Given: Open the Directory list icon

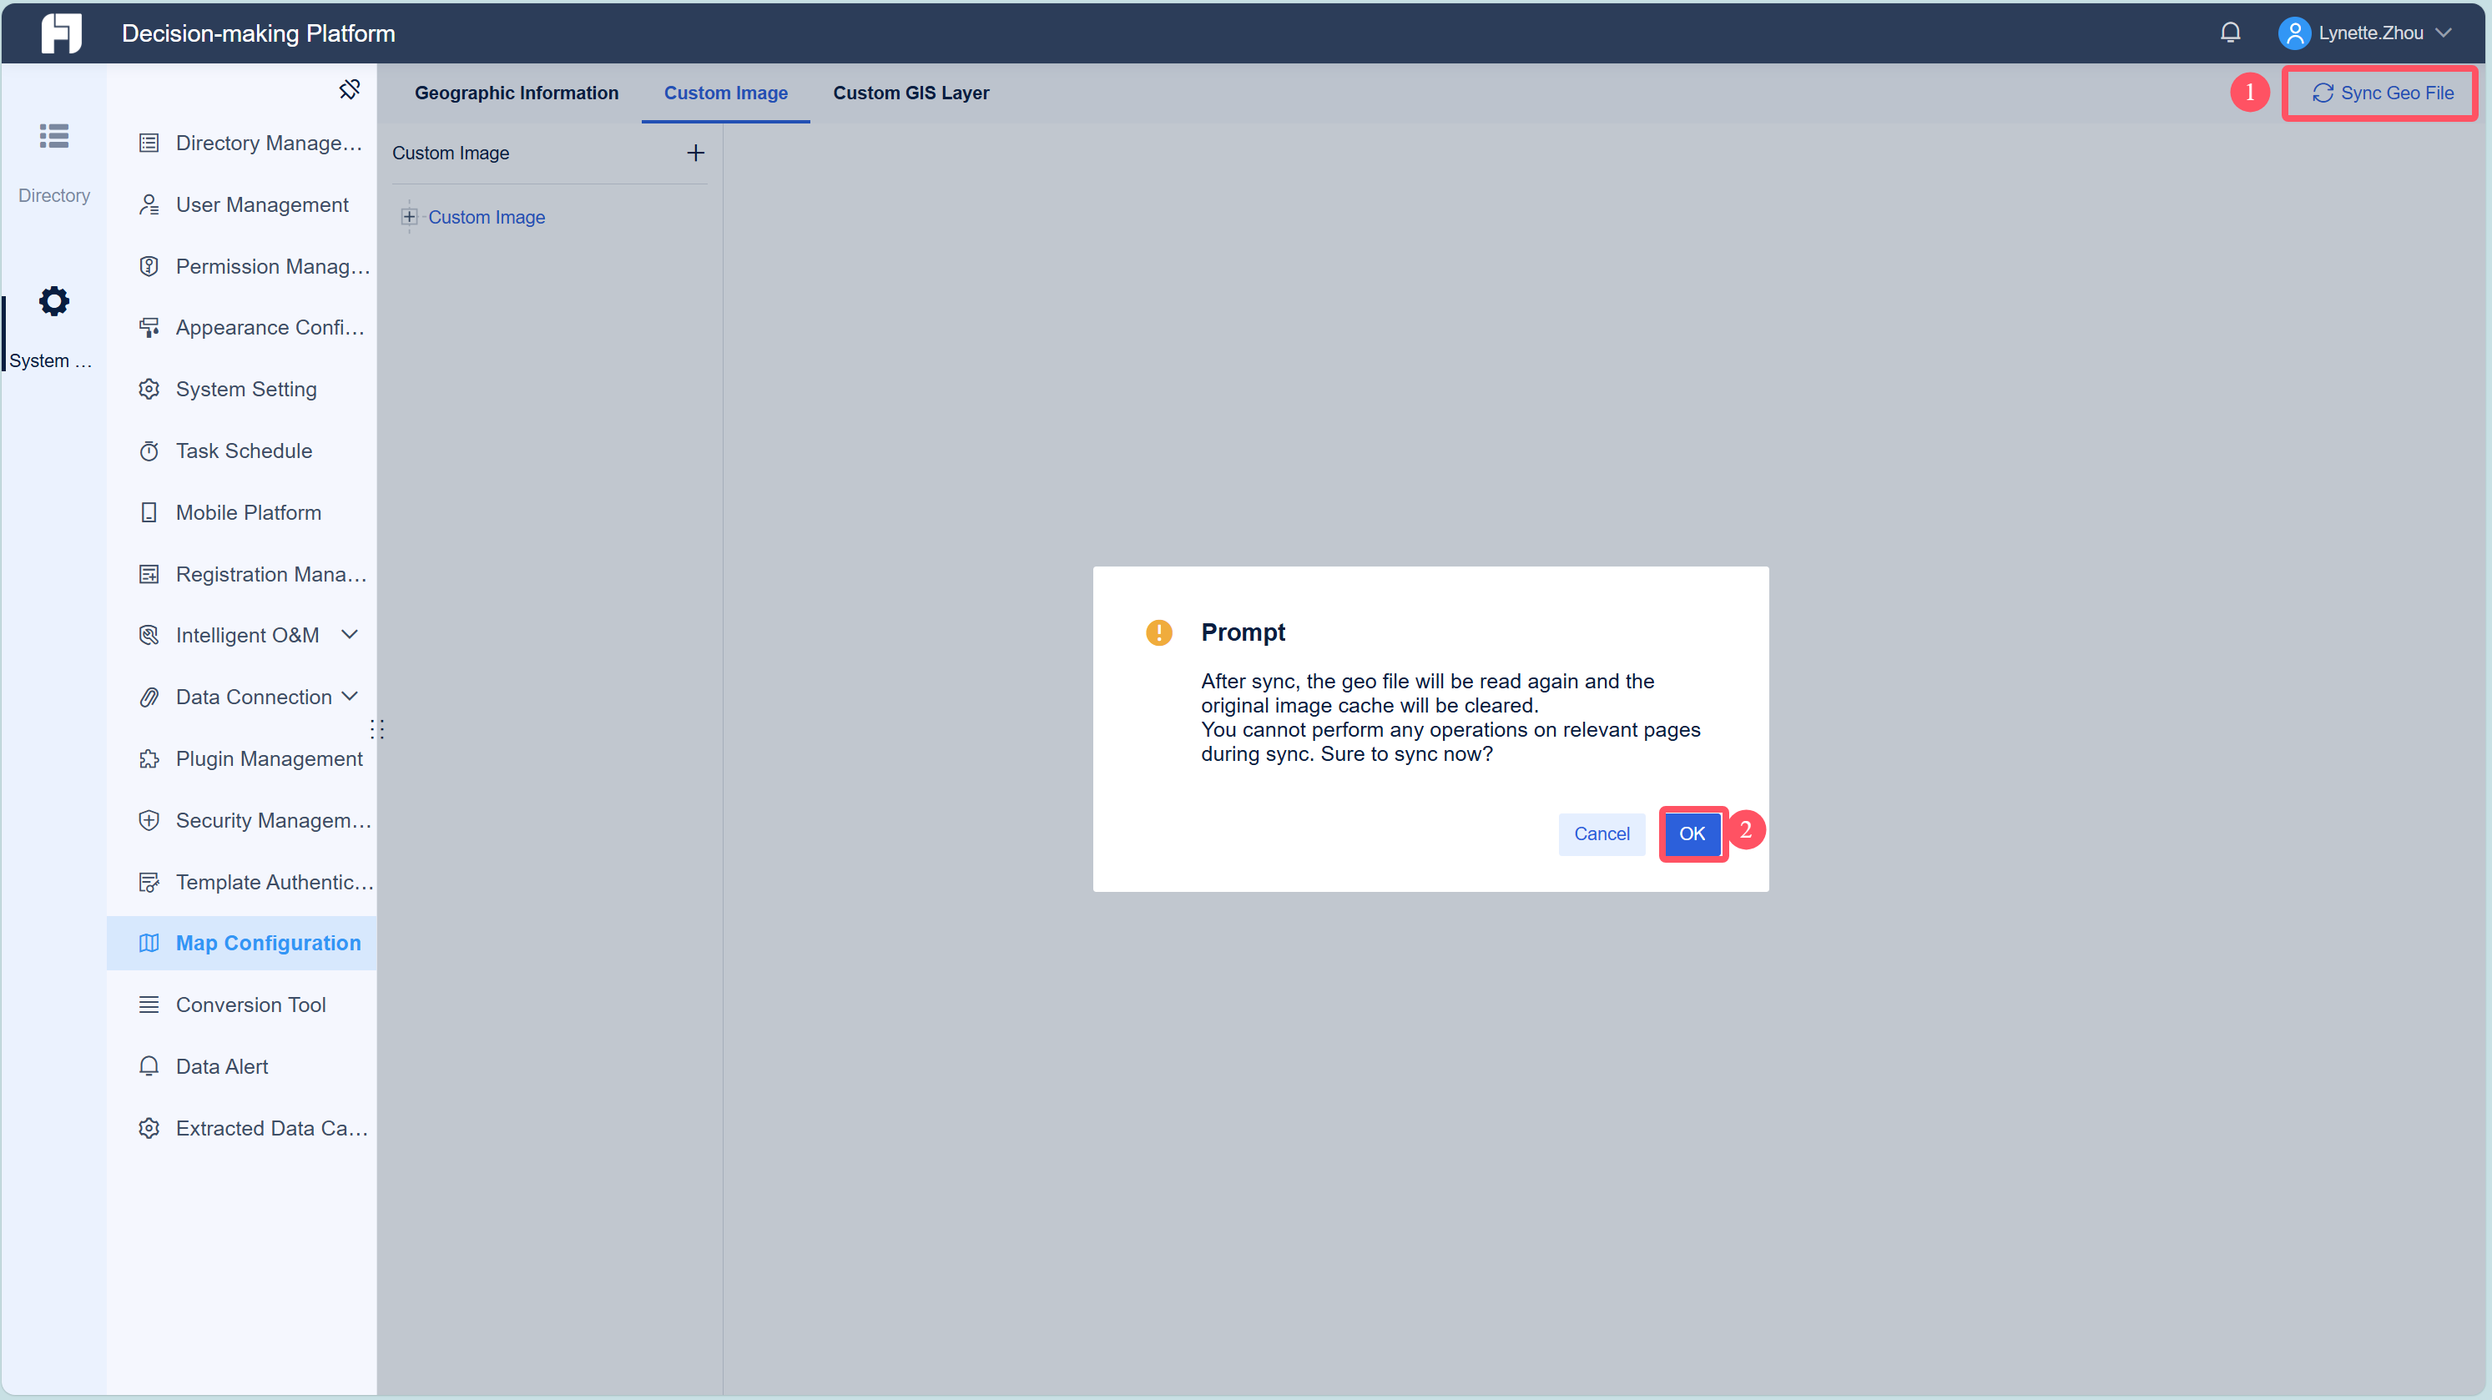Looking at the screenshot, I should point(54,136).
